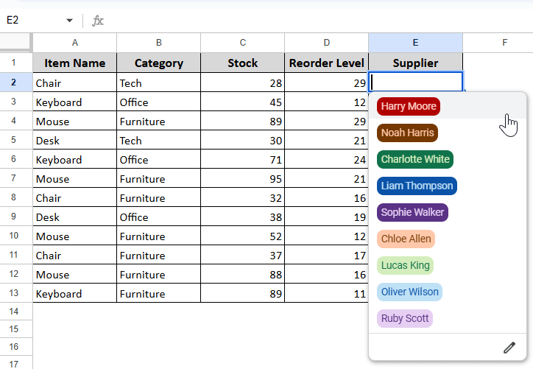Viewport: 533px width, 369px height.
Task: Click the Furniture cell in row 13
Action: (159, 293)
